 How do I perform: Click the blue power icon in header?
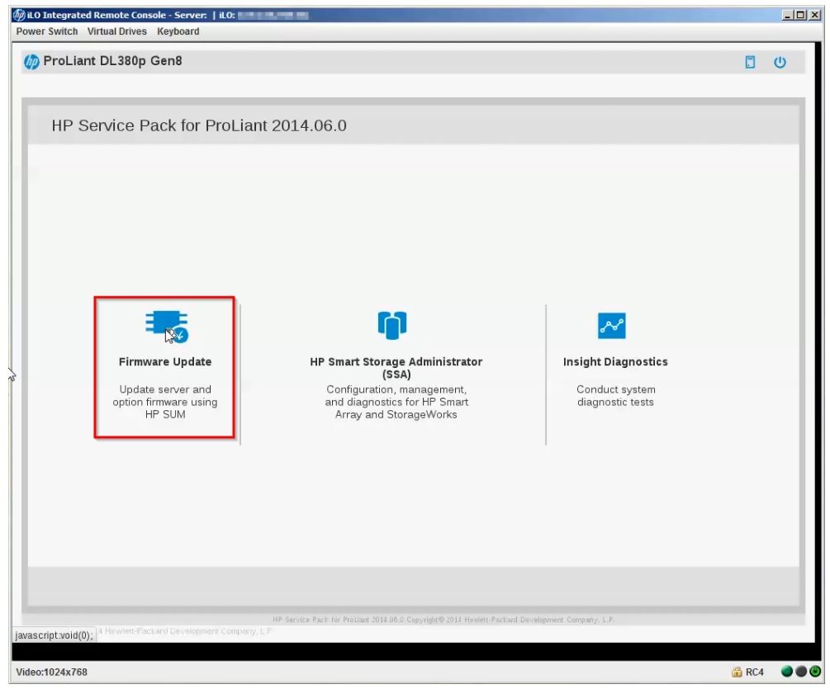[780, 63]
